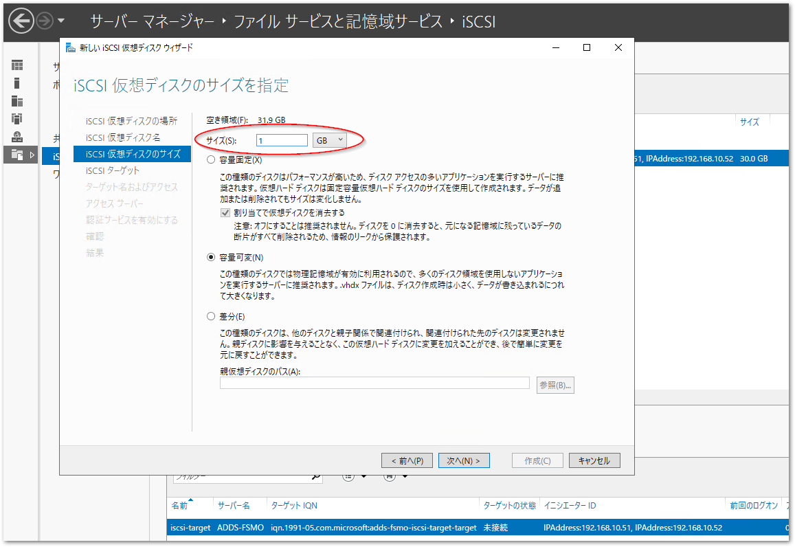Select the Local Server sidebar icon

click(16, 82)
